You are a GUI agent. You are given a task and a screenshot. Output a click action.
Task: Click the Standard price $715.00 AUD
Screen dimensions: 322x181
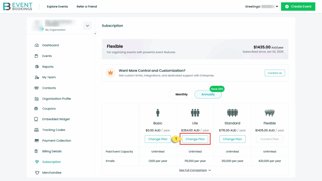(x=228, y=130)
